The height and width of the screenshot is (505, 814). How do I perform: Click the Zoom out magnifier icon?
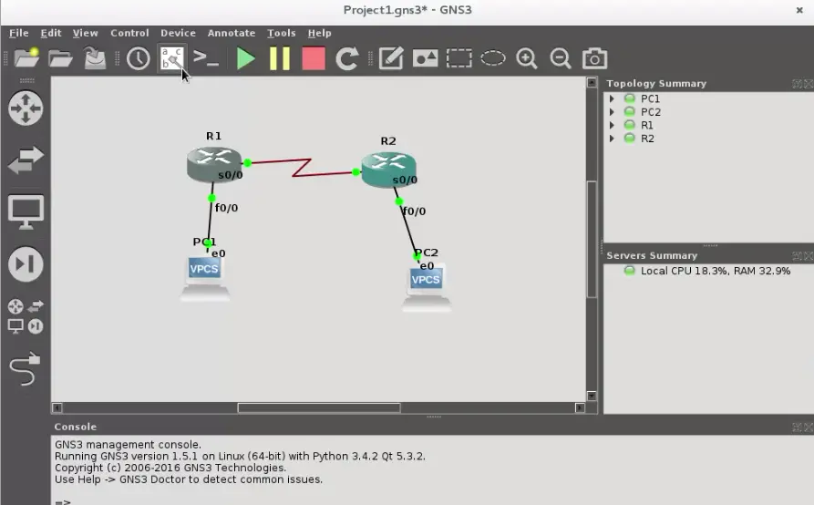click(561, 58)
